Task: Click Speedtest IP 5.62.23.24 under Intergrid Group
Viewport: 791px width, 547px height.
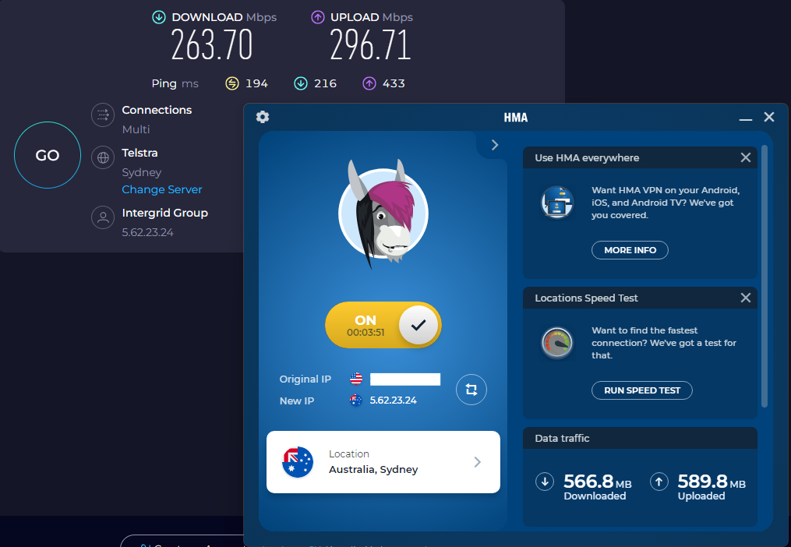Action: pos(147,233)
